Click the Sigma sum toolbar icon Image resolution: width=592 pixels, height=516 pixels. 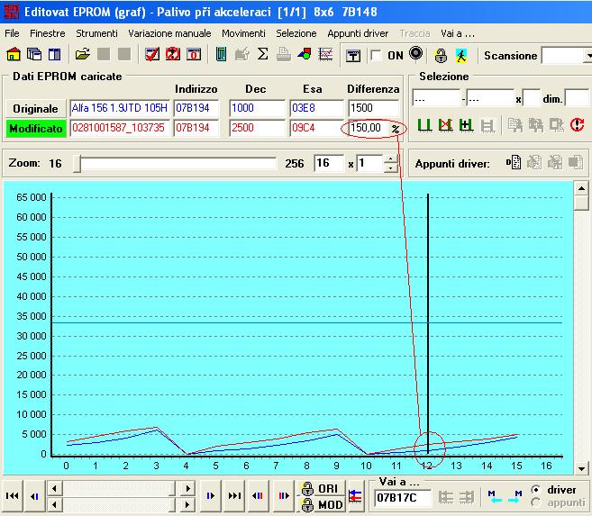[262, 54]
